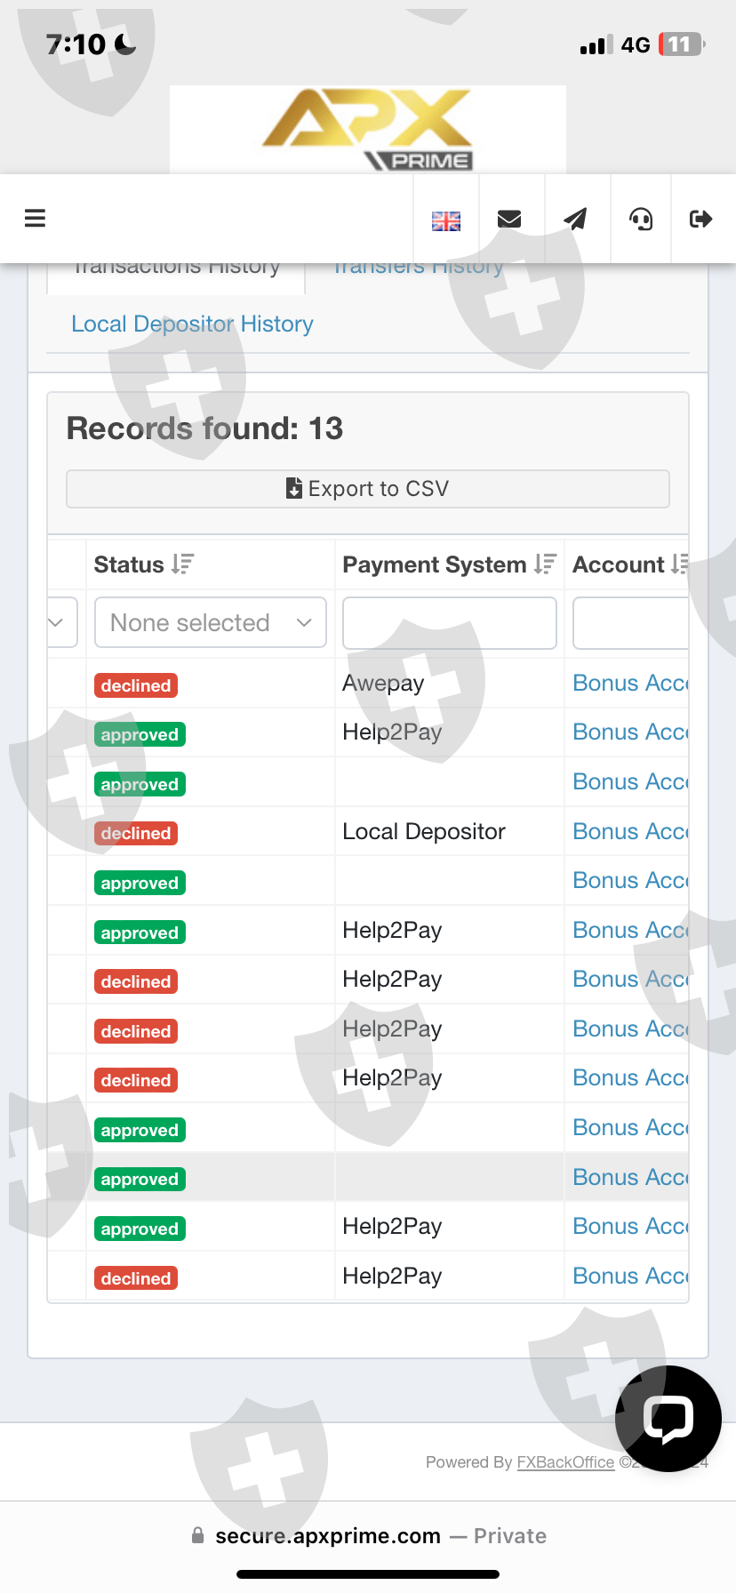This screenshot has height=1593, width=736.
Task: Open the Bonus Account link in the Awepay row
Action: [630, 684]
